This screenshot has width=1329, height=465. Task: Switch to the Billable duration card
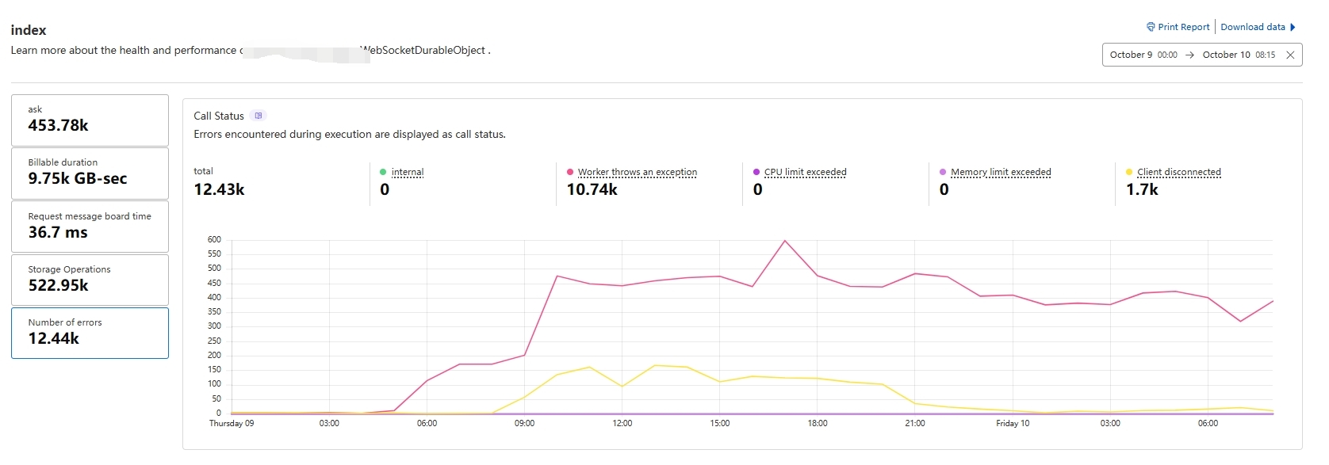pos(90,173)
